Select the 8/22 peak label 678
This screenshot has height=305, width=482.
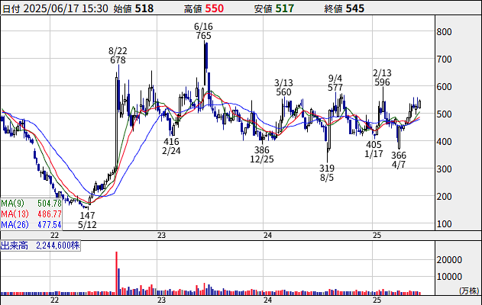[x=118, y=59]
